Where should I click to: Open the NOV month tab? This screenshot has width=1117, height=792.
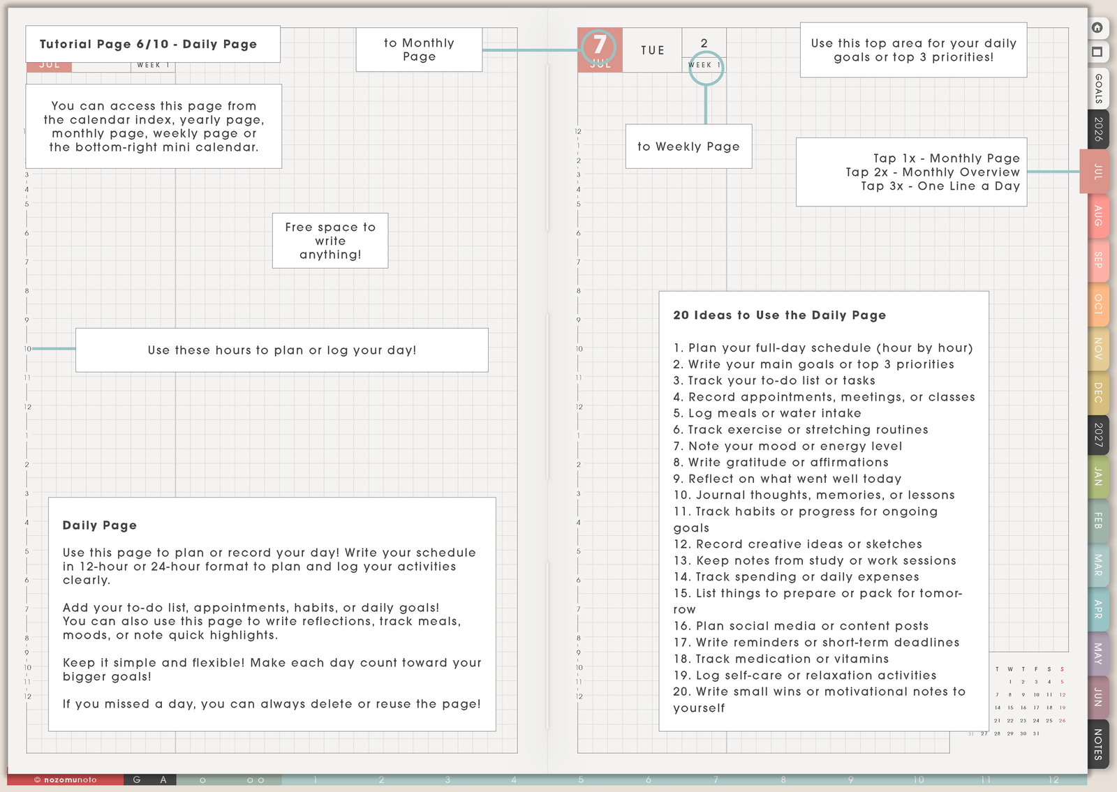coord(1098,348)
